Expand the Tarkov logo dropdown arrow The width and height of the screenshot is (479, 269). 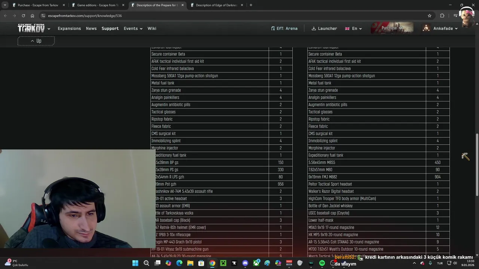pos(49,29)
